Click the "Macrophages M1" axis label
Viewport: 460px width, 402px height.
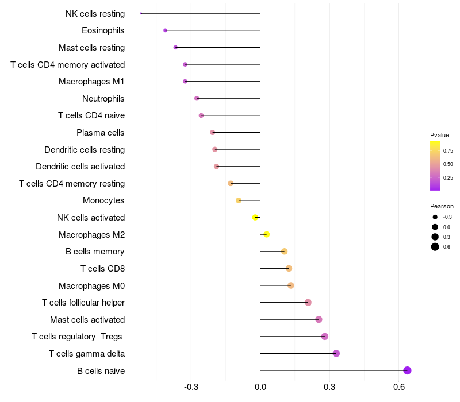(x=91, y=82)
